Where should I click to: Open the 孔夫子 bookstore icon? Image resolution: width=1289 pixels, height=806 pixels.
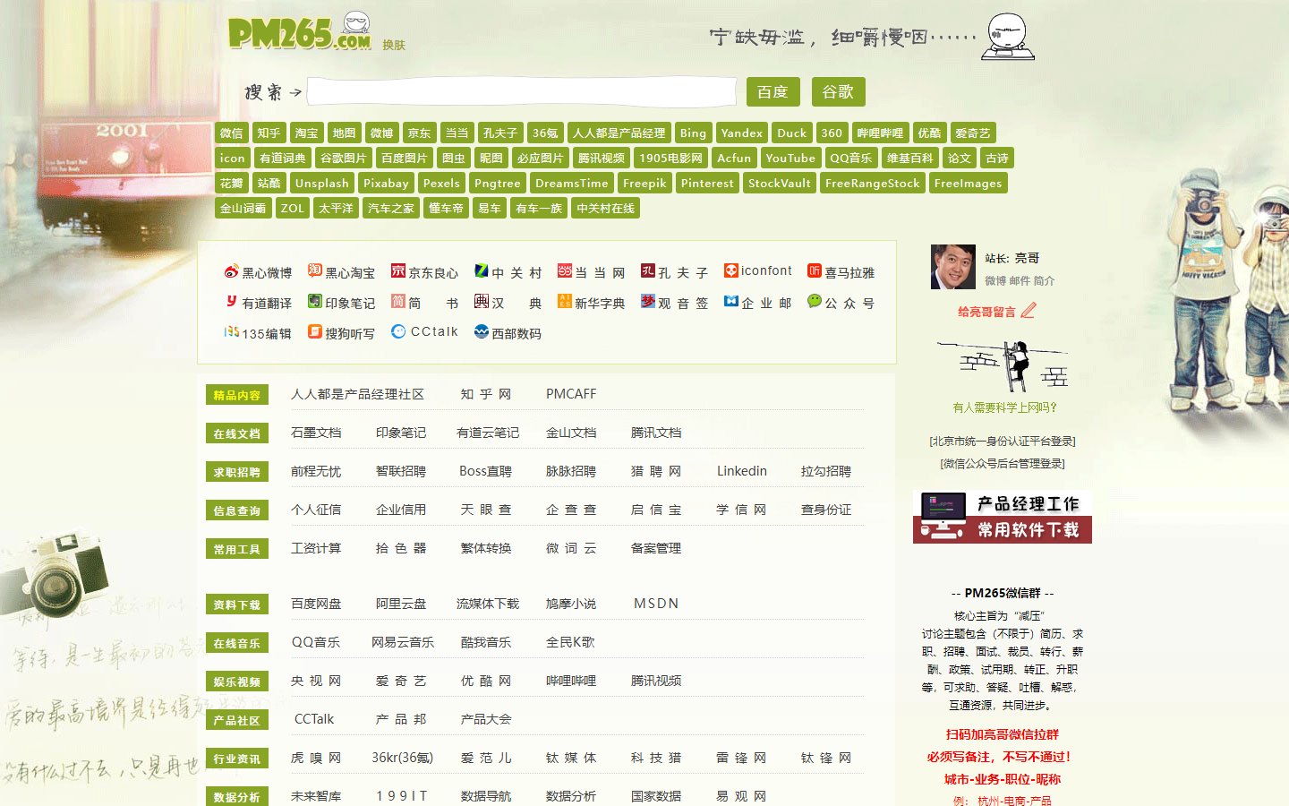(x=648, y=270)
